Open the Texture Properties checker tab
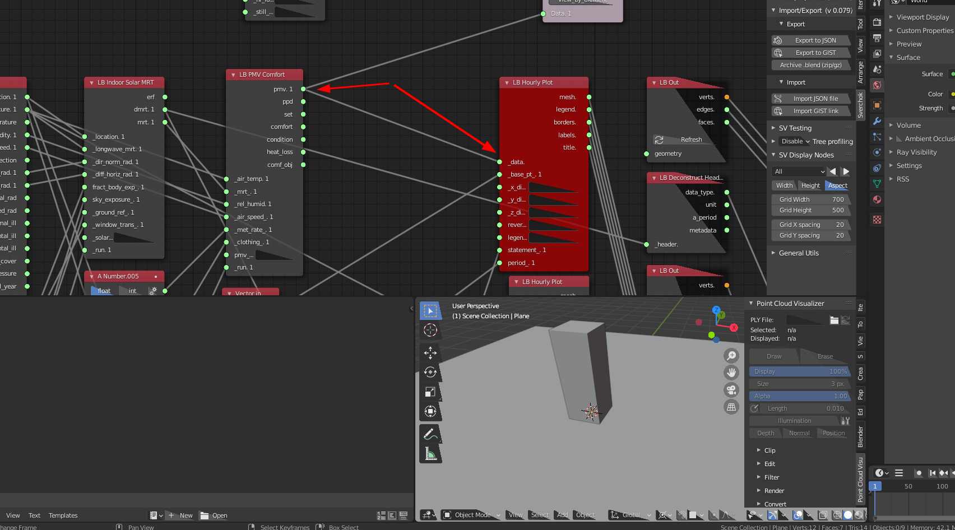This screenshot has width=955, height=530. pos(877,221)
